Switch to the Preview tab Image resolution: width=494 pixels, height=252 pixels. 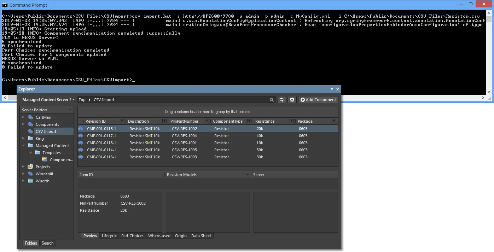tap(90, 236)
